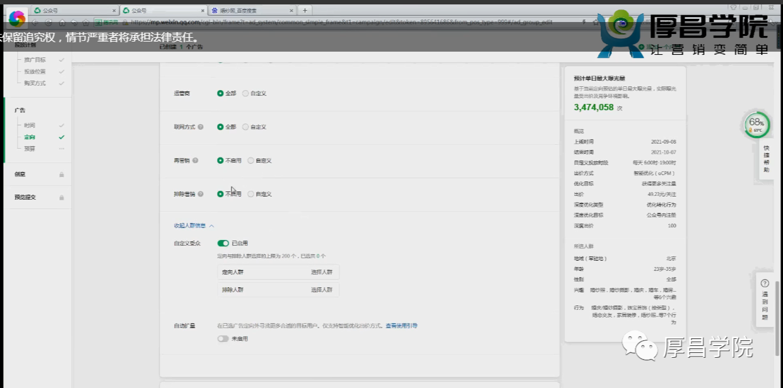This screenshot has width=783, height=388.
Task: Close the first 公众号 tab
Action: click(x=114, y=11)
